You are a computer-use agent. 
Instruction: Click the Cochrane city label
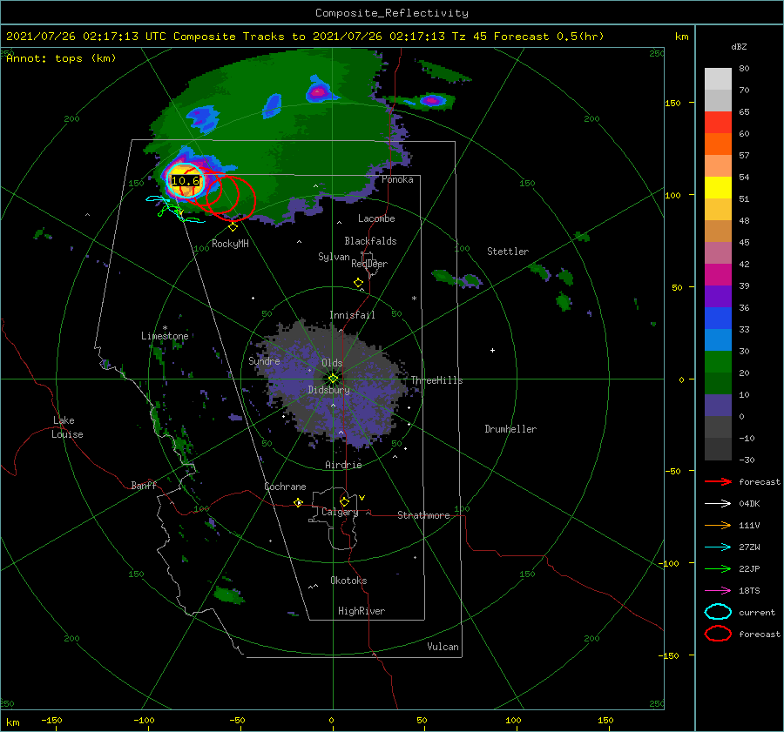coord(285,487)
